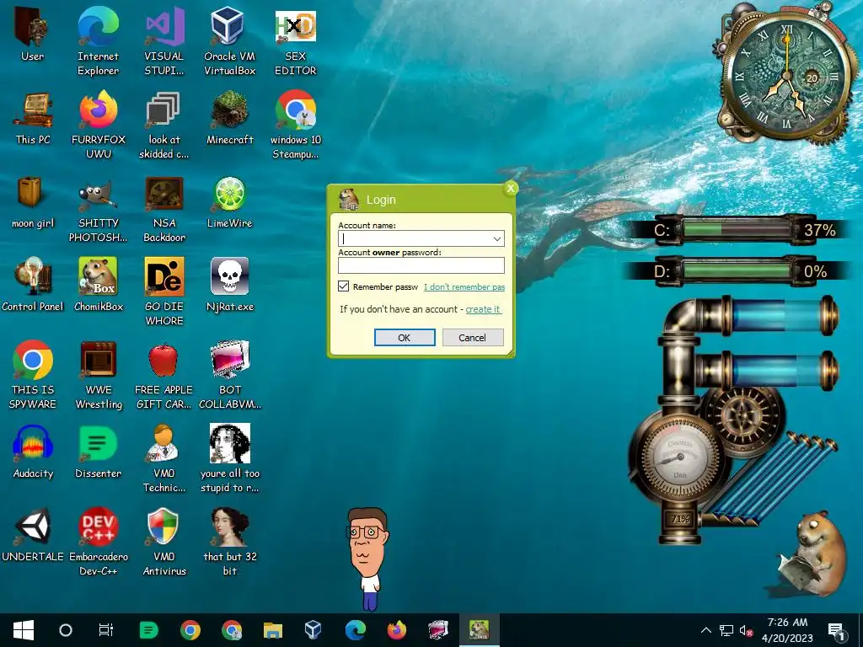This screenshot has width=863, height=647.
Task: Open the 'create it' account link
Action: [x=483, y=309]
